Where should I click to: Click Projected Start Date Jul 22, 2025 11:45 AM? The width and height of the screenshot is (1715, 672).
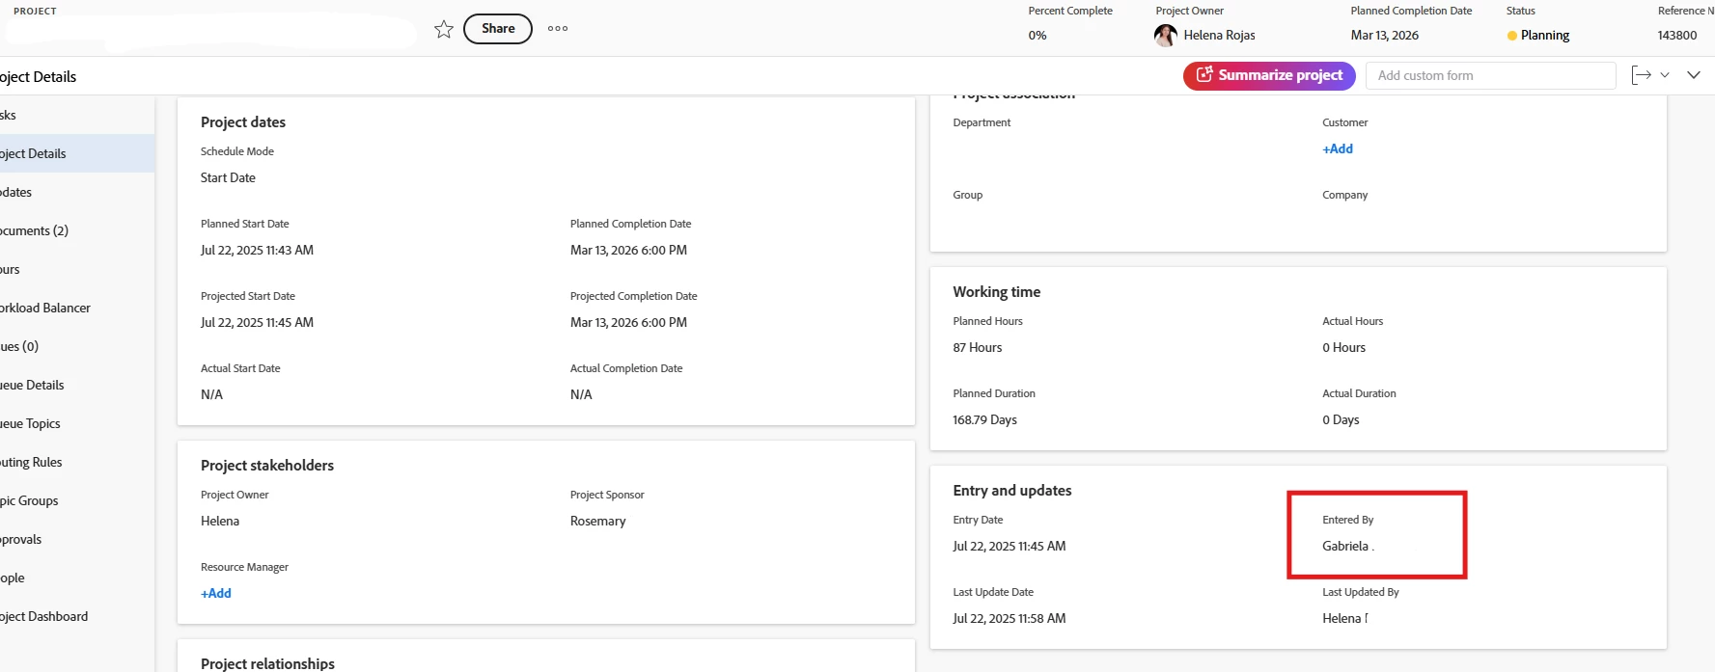pyautogui.click(x=257, y=322)
